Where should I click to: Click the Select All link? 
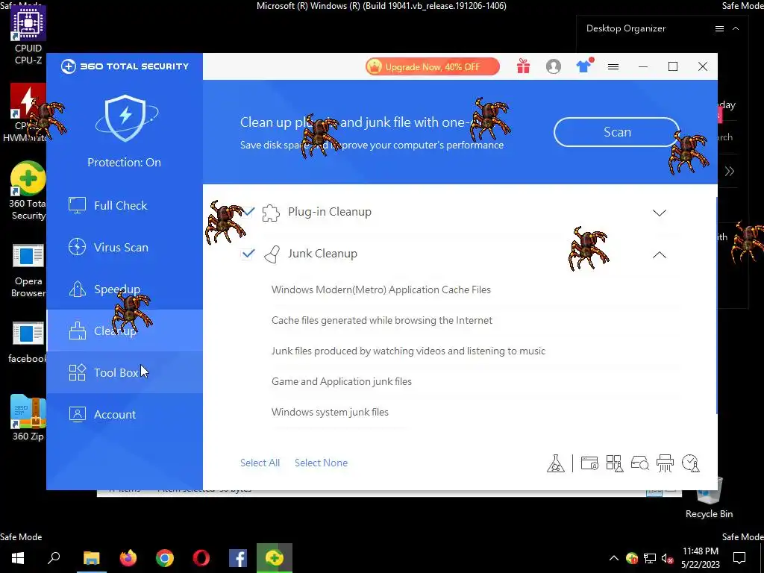pos(260,463)
